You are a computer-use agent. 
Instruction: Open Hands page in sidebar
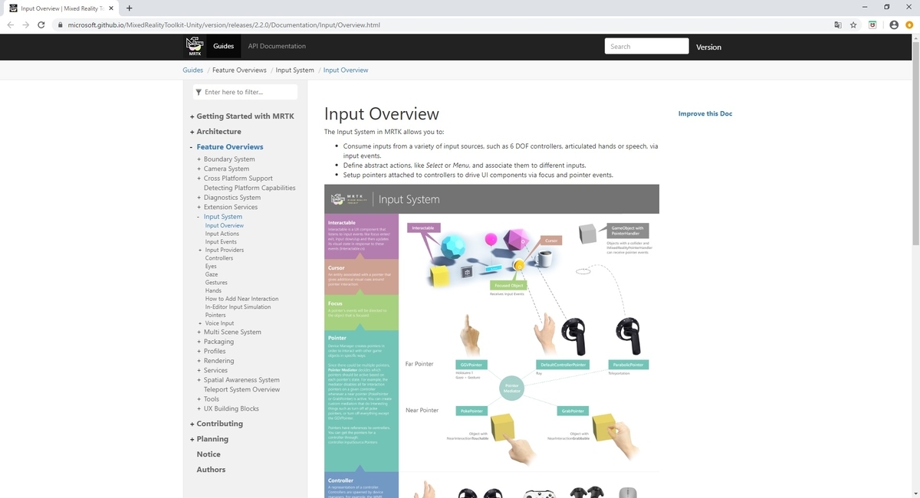coord(213,290)
